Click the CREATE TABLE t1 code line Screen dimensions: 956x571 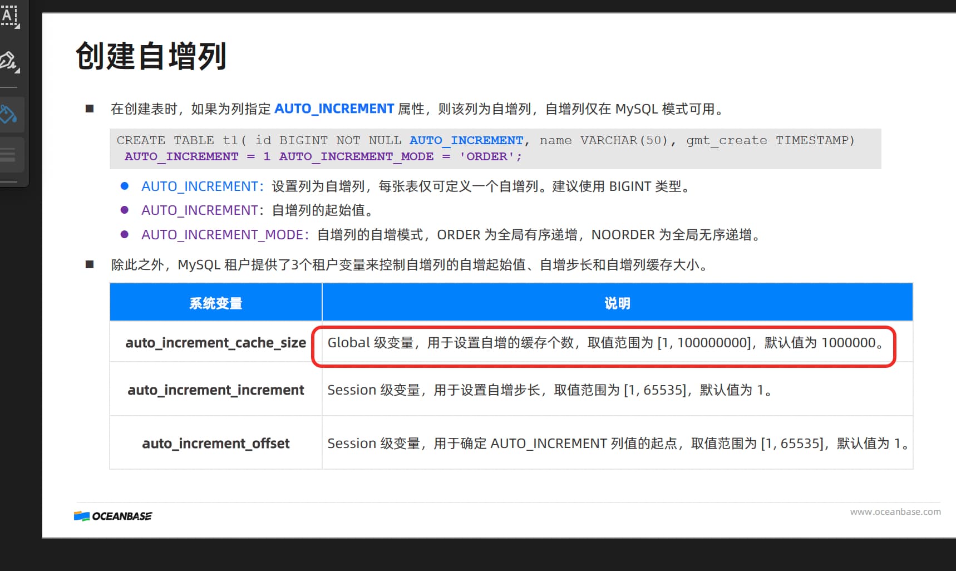pyautogui.click(x=485, y=140)
